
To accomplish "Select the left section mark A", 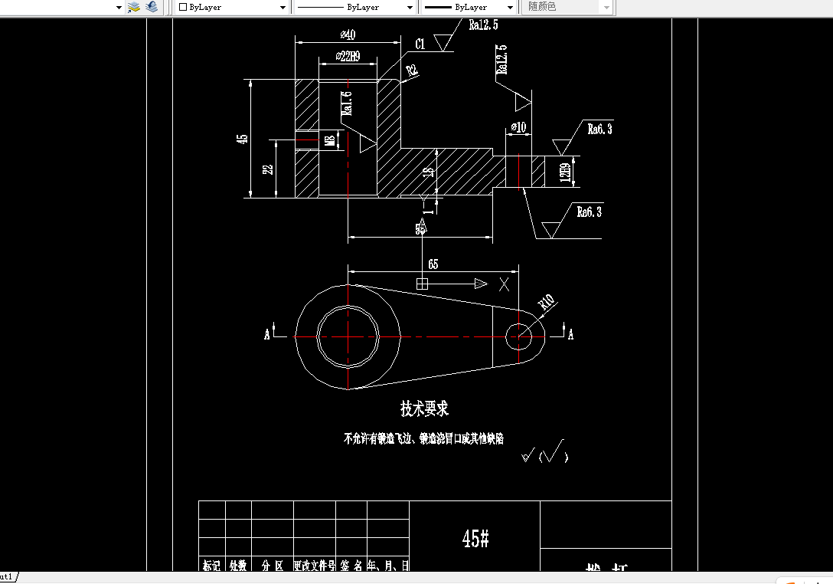I will point(267,334).
